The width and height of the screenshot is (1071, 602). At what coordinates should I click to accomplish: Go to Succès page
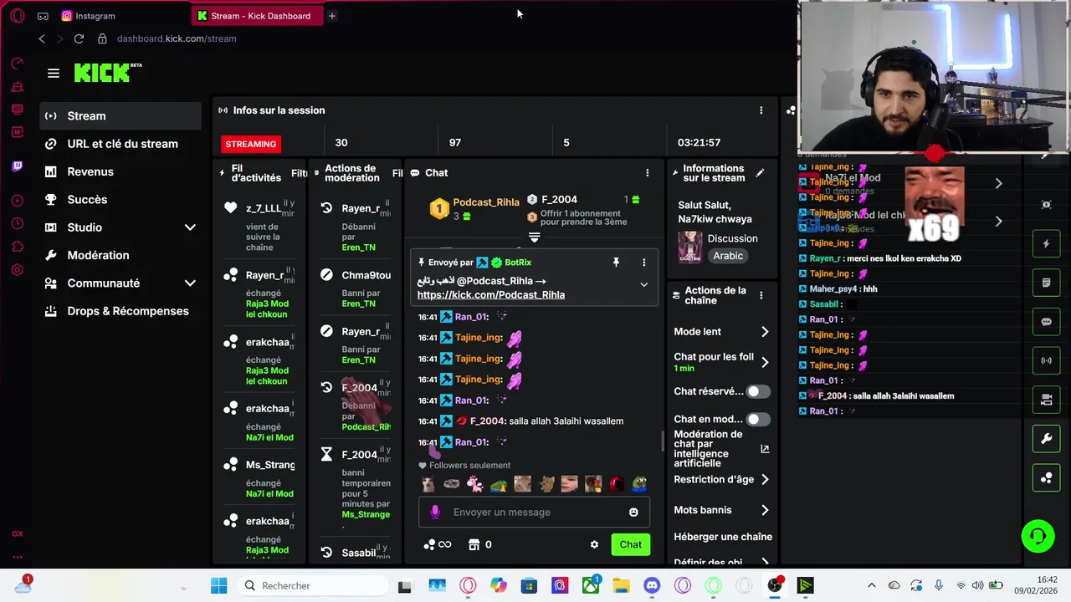click(120, 200)
